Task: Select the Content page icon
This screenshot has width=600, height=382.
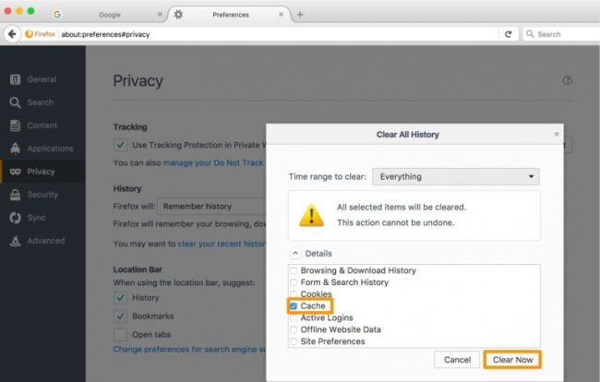Action: tap(15, 125)
